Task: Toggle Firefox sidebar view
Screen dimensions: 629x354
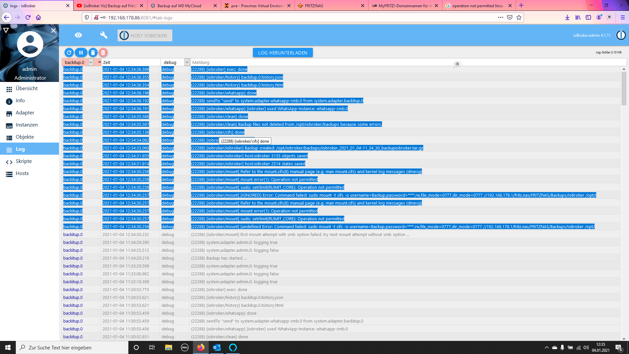Action: pos(588,18)
